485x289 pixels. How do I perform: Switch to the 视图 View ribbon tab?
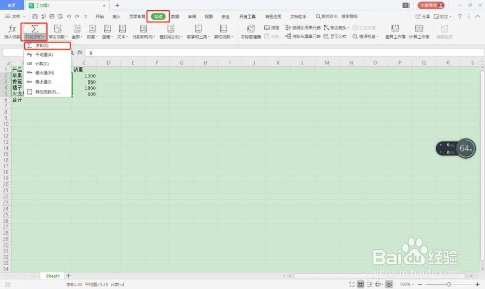pos(209,16)
